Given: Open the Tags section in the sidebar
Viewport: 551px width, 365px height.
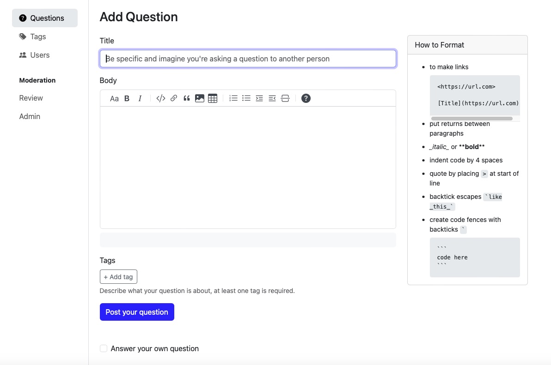Looking at the screenshot, I should click(38, 36).
